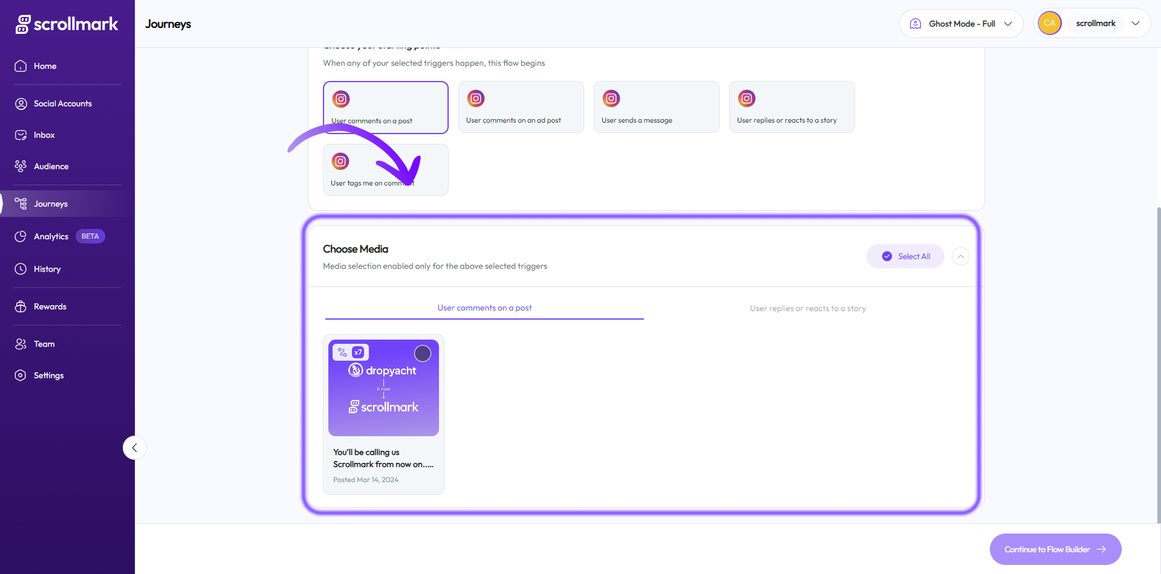The image size is (1161, 574).
Task: Select the 'User sends a message' trigger
Action: coord(656,107)
